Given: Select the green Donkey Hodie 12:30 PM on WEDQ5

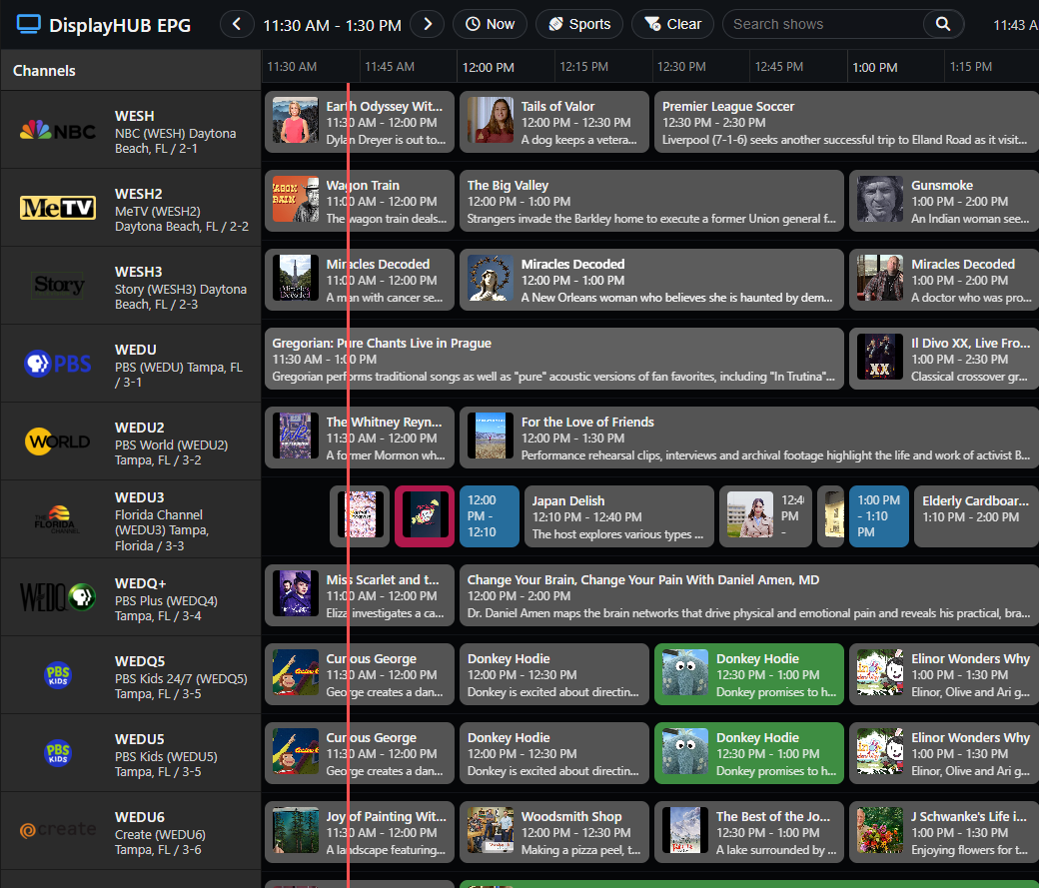Looking at the screenshot, I should [748, 675].
